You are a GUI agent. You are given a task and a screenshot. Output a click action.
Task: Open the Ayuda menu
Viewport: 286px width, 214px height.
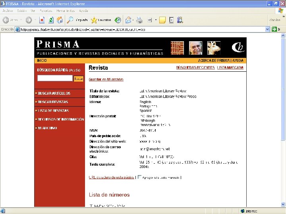pyautogui.click(x=83, y=11)
